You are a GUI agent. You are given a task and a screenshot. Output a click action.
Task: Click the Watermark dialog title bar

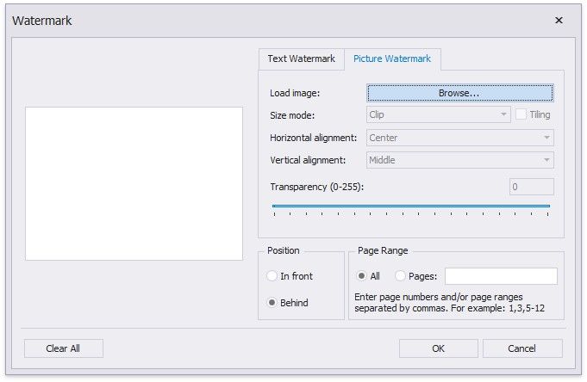pyautogui.click(x=259, y=21)
